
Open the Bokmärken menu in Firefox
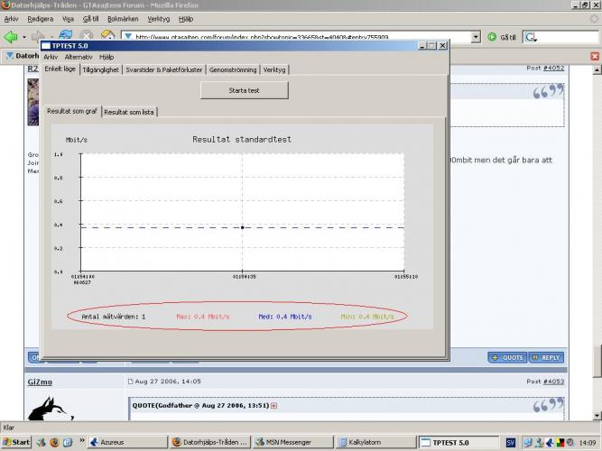click(123, 18)
